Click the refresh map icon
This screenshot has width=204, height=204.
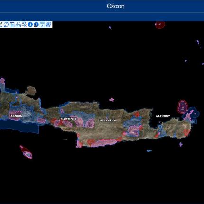tap(6, 25)
